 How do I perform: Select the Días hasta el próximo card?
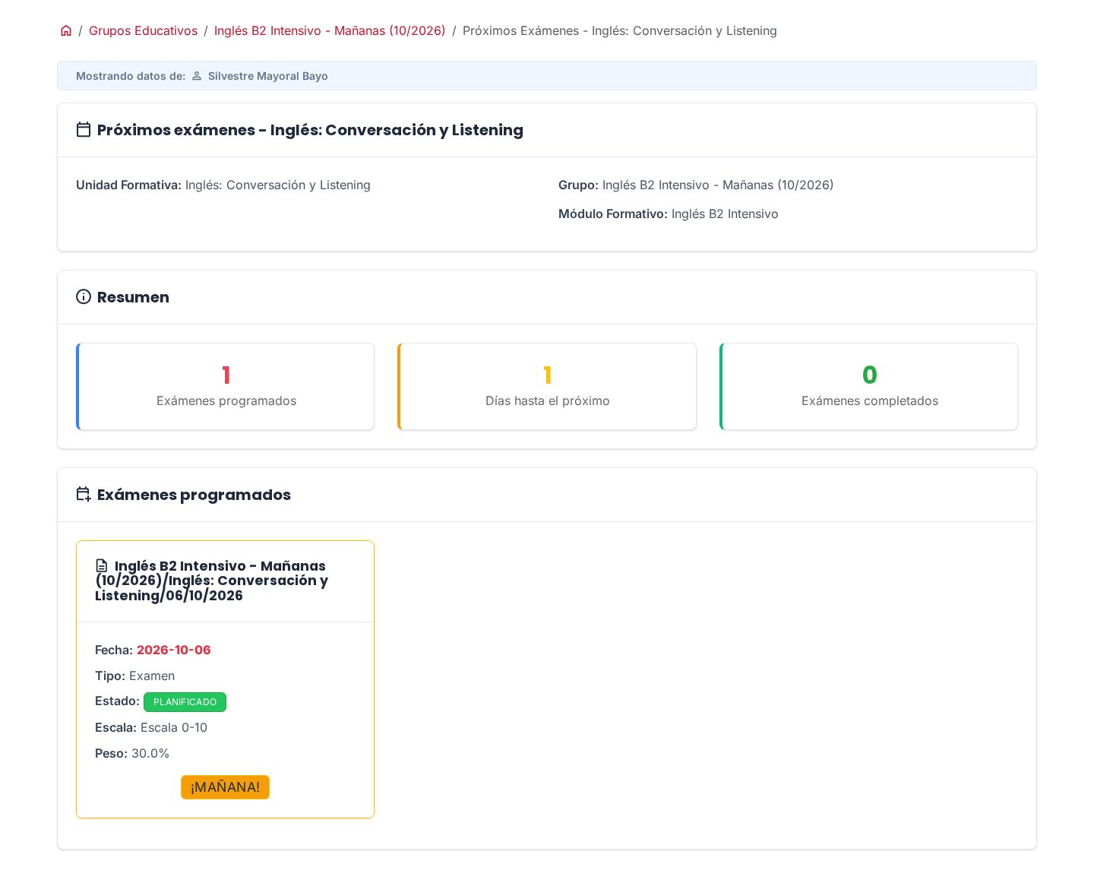coord(547,387)
